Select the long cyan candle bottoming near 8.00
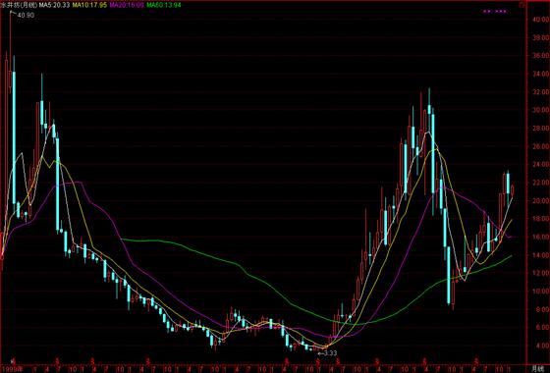The width and height of the screenshot is (550, 373). (x=449, y=275)
